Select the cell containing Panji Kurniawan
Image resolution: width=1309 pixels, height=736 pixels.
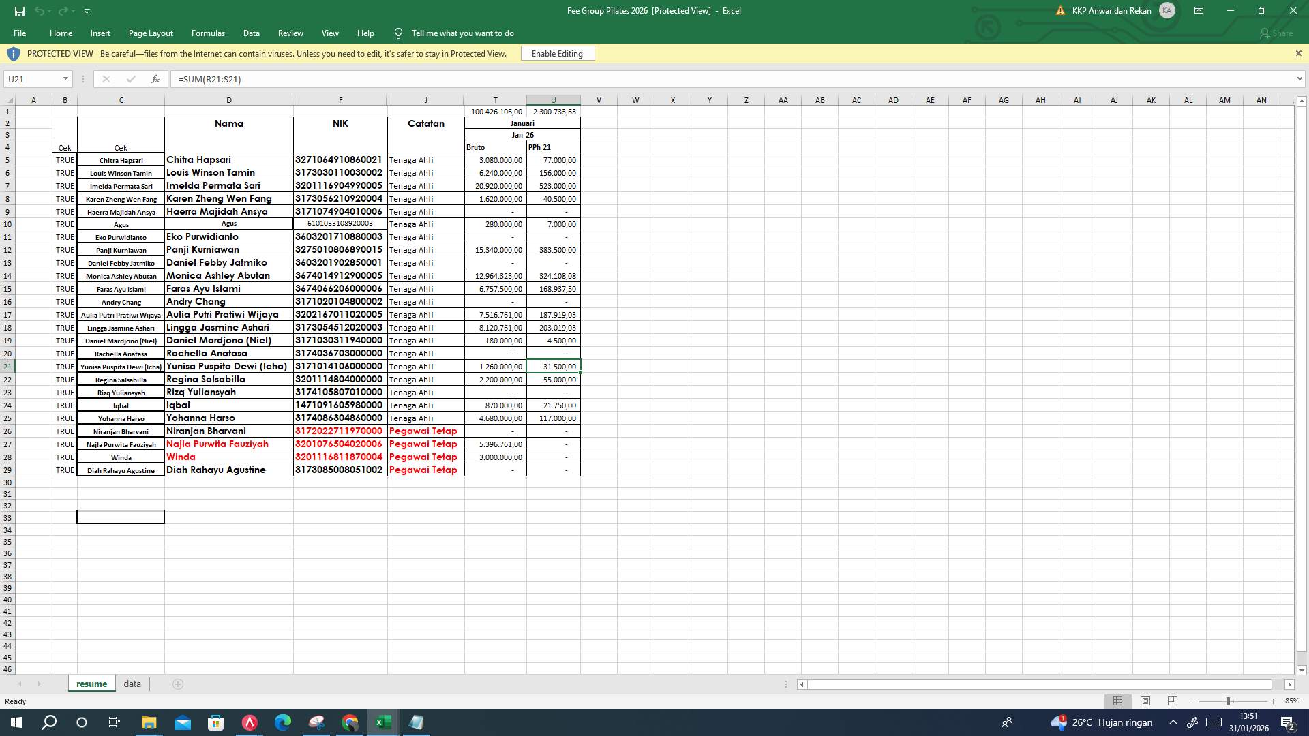click(229, 249)
